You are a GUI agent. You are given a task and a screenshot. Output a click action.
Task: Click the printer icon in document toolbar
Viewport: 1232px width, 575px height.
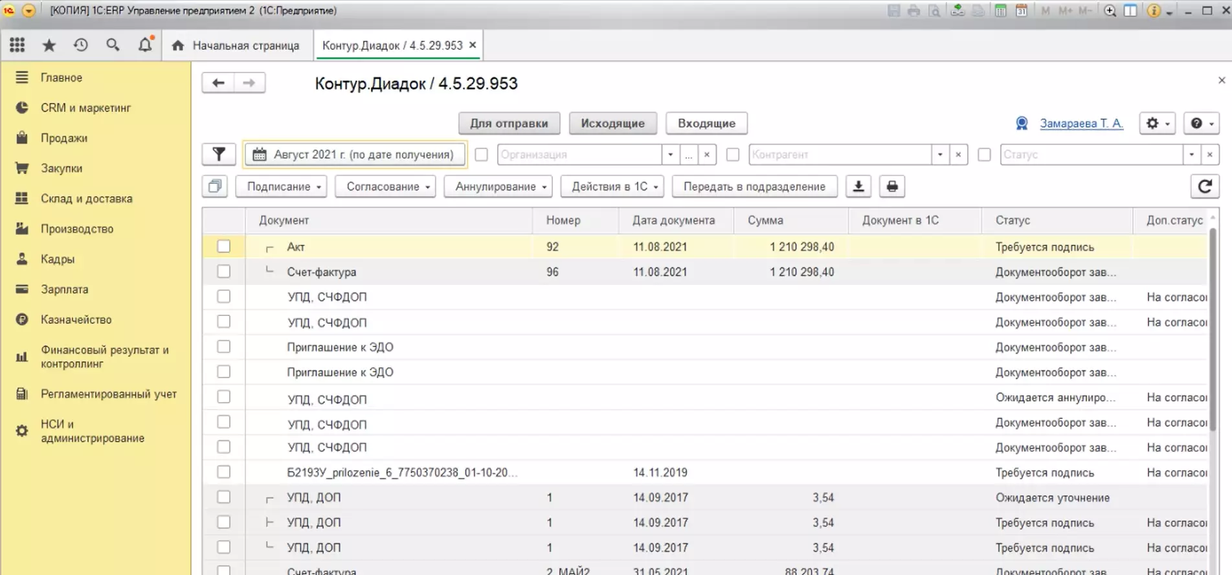[892, 186]
